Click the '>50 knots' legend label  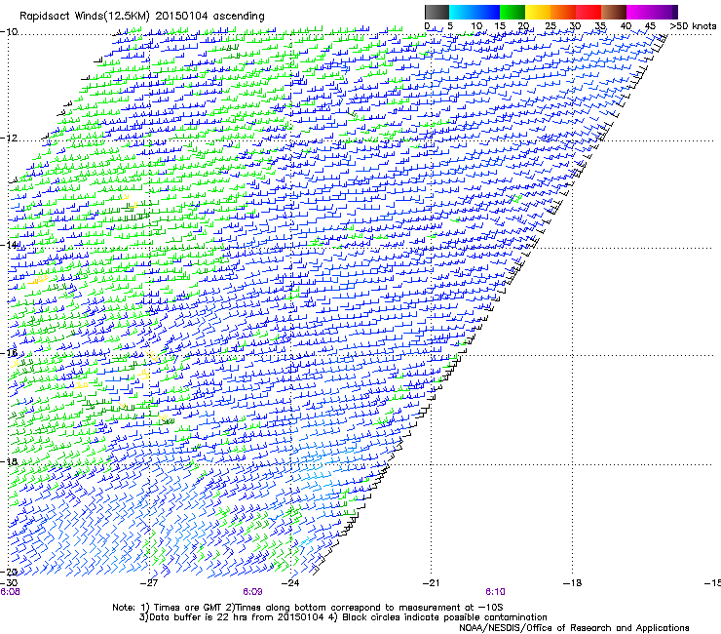click(693, 26)
